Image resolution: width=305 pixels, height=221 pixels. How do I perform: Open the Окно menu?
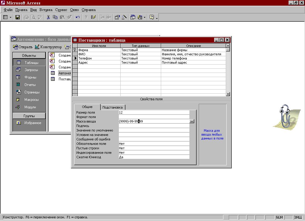point(74,10)
